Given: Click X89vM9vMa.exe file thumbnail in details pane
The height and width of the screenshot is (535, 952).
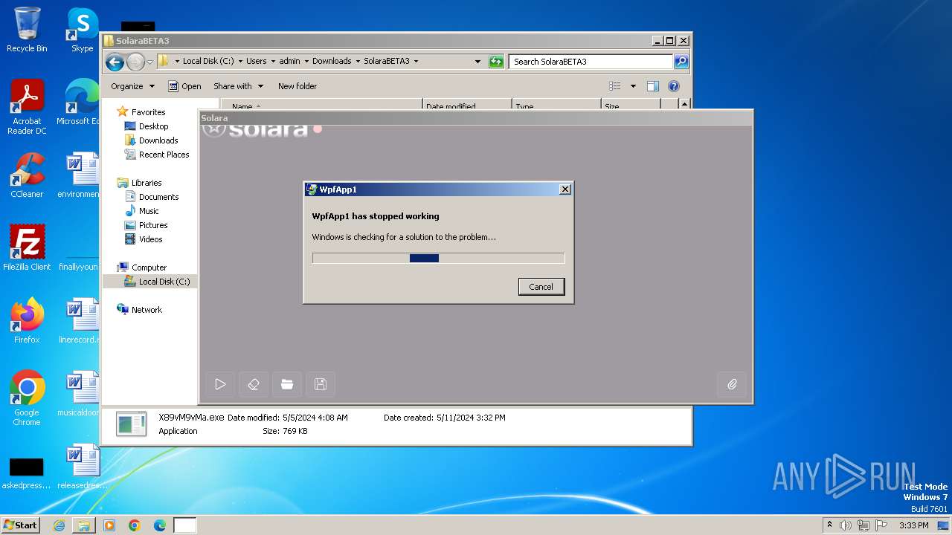Looking at the screenshot, I should [132, 424].
